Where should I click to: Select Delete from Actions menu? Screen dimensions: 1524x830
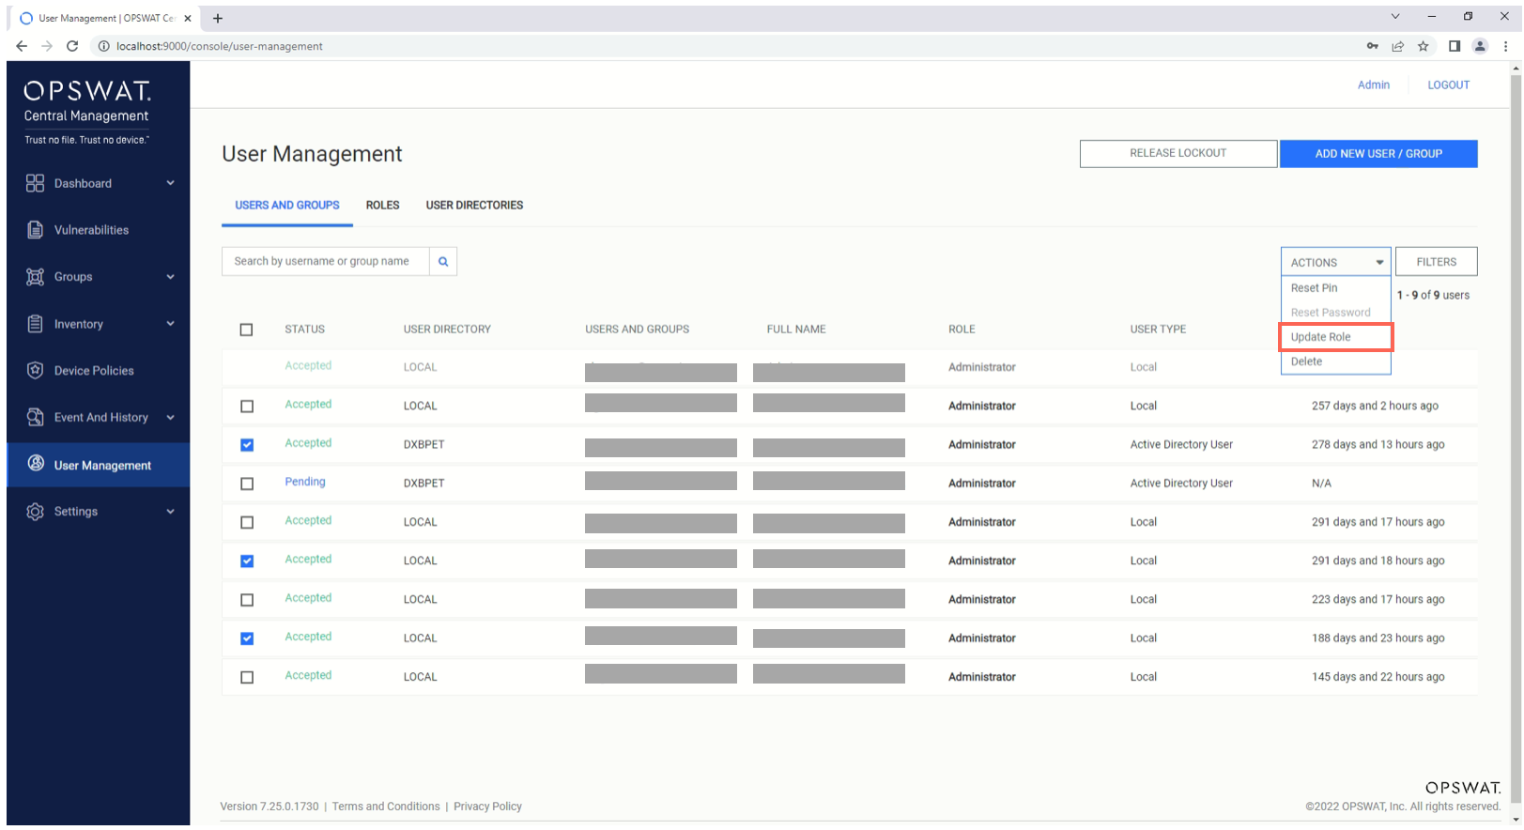1335,361
